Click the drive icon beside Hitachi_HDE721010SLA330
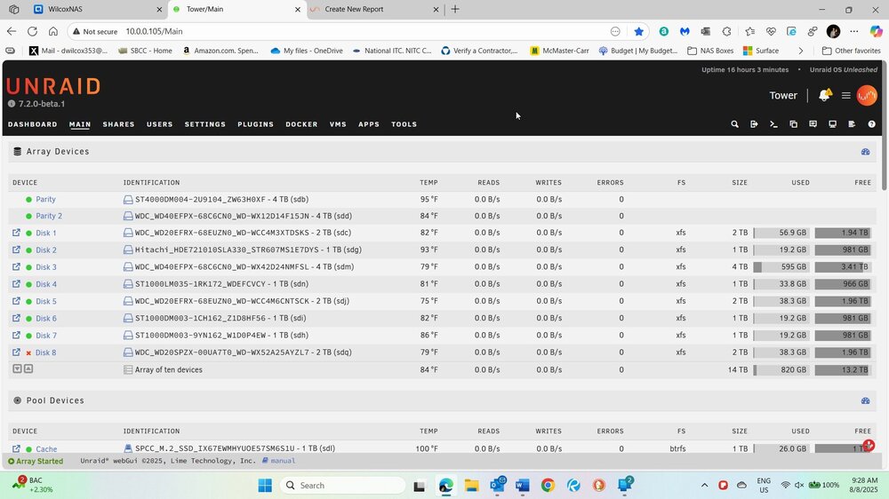This screenshot has width=889, height=499. coord(128,249)
